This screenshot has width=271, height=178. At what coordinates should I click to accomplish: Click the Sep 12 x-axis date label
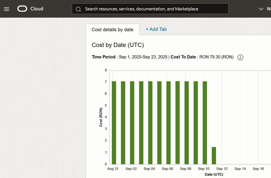[222, 169]
